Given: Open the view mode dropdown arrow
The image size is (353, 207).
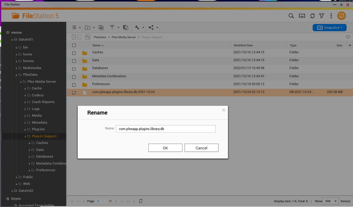Looking at the screenshot, I should (x=80, y=27).
